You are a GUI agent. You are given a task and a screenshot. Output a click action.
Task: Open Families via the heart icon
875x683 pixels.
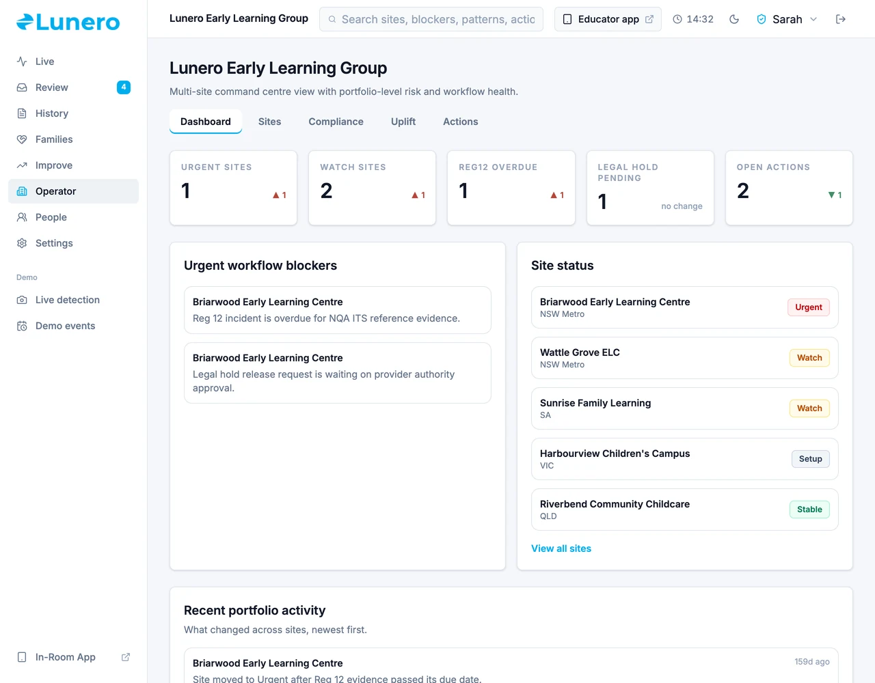tap(22, 139)
